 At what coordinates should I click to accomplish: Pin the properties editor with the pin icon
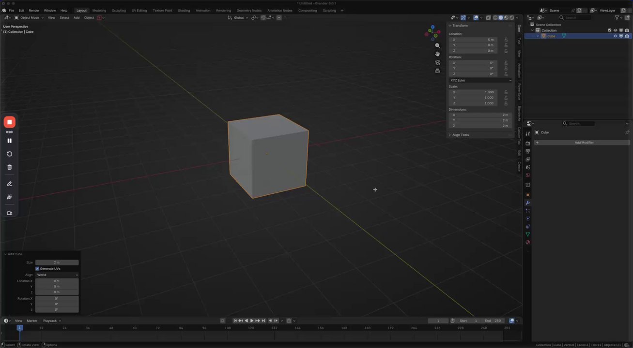pos(627,132)
